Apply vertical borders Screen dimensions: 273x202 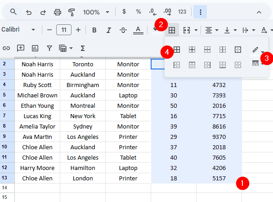[223, 50]
